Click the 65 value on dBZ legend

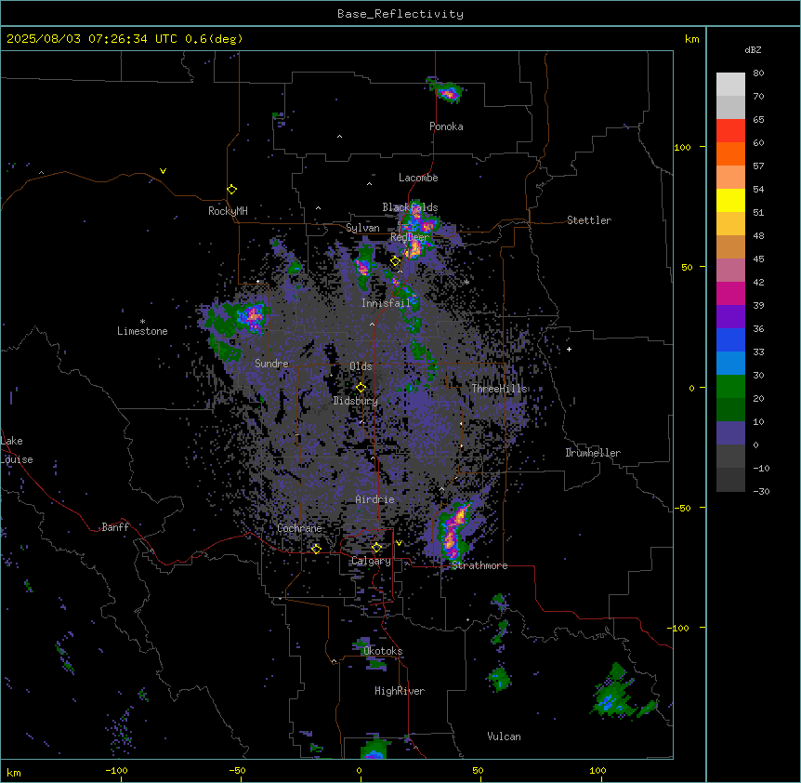coord(758,120)
